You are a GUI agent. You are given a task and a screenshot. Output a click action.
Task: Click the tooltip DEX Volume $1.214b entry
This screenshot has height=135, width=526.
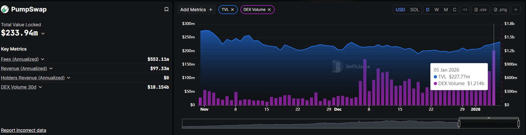coord(459,83)
